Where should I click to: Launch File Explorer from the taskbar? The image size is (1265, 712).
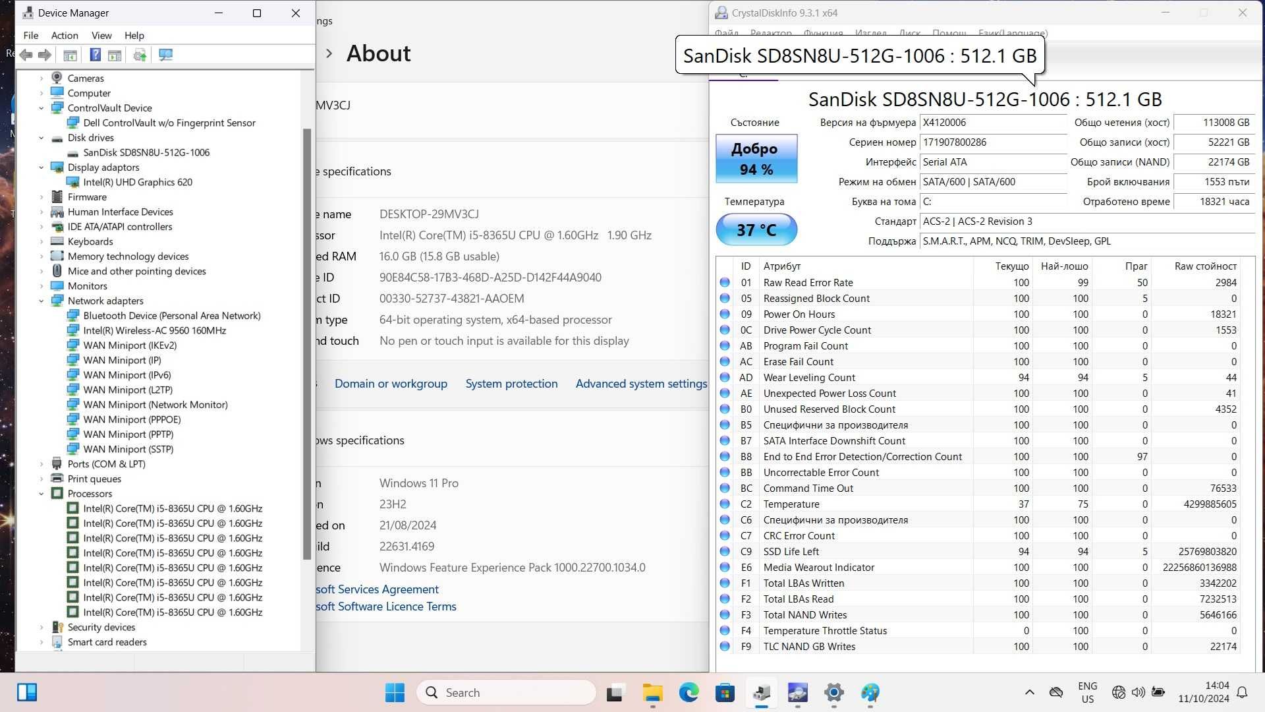(652, 692)
